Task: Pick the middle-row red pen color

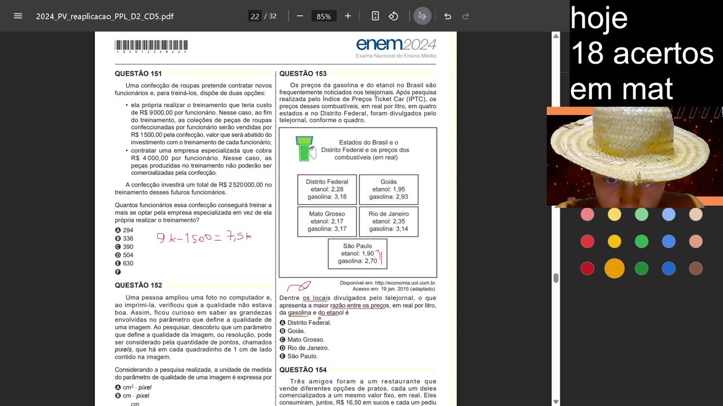Action: pyautogui.click(x=587, y=241)
